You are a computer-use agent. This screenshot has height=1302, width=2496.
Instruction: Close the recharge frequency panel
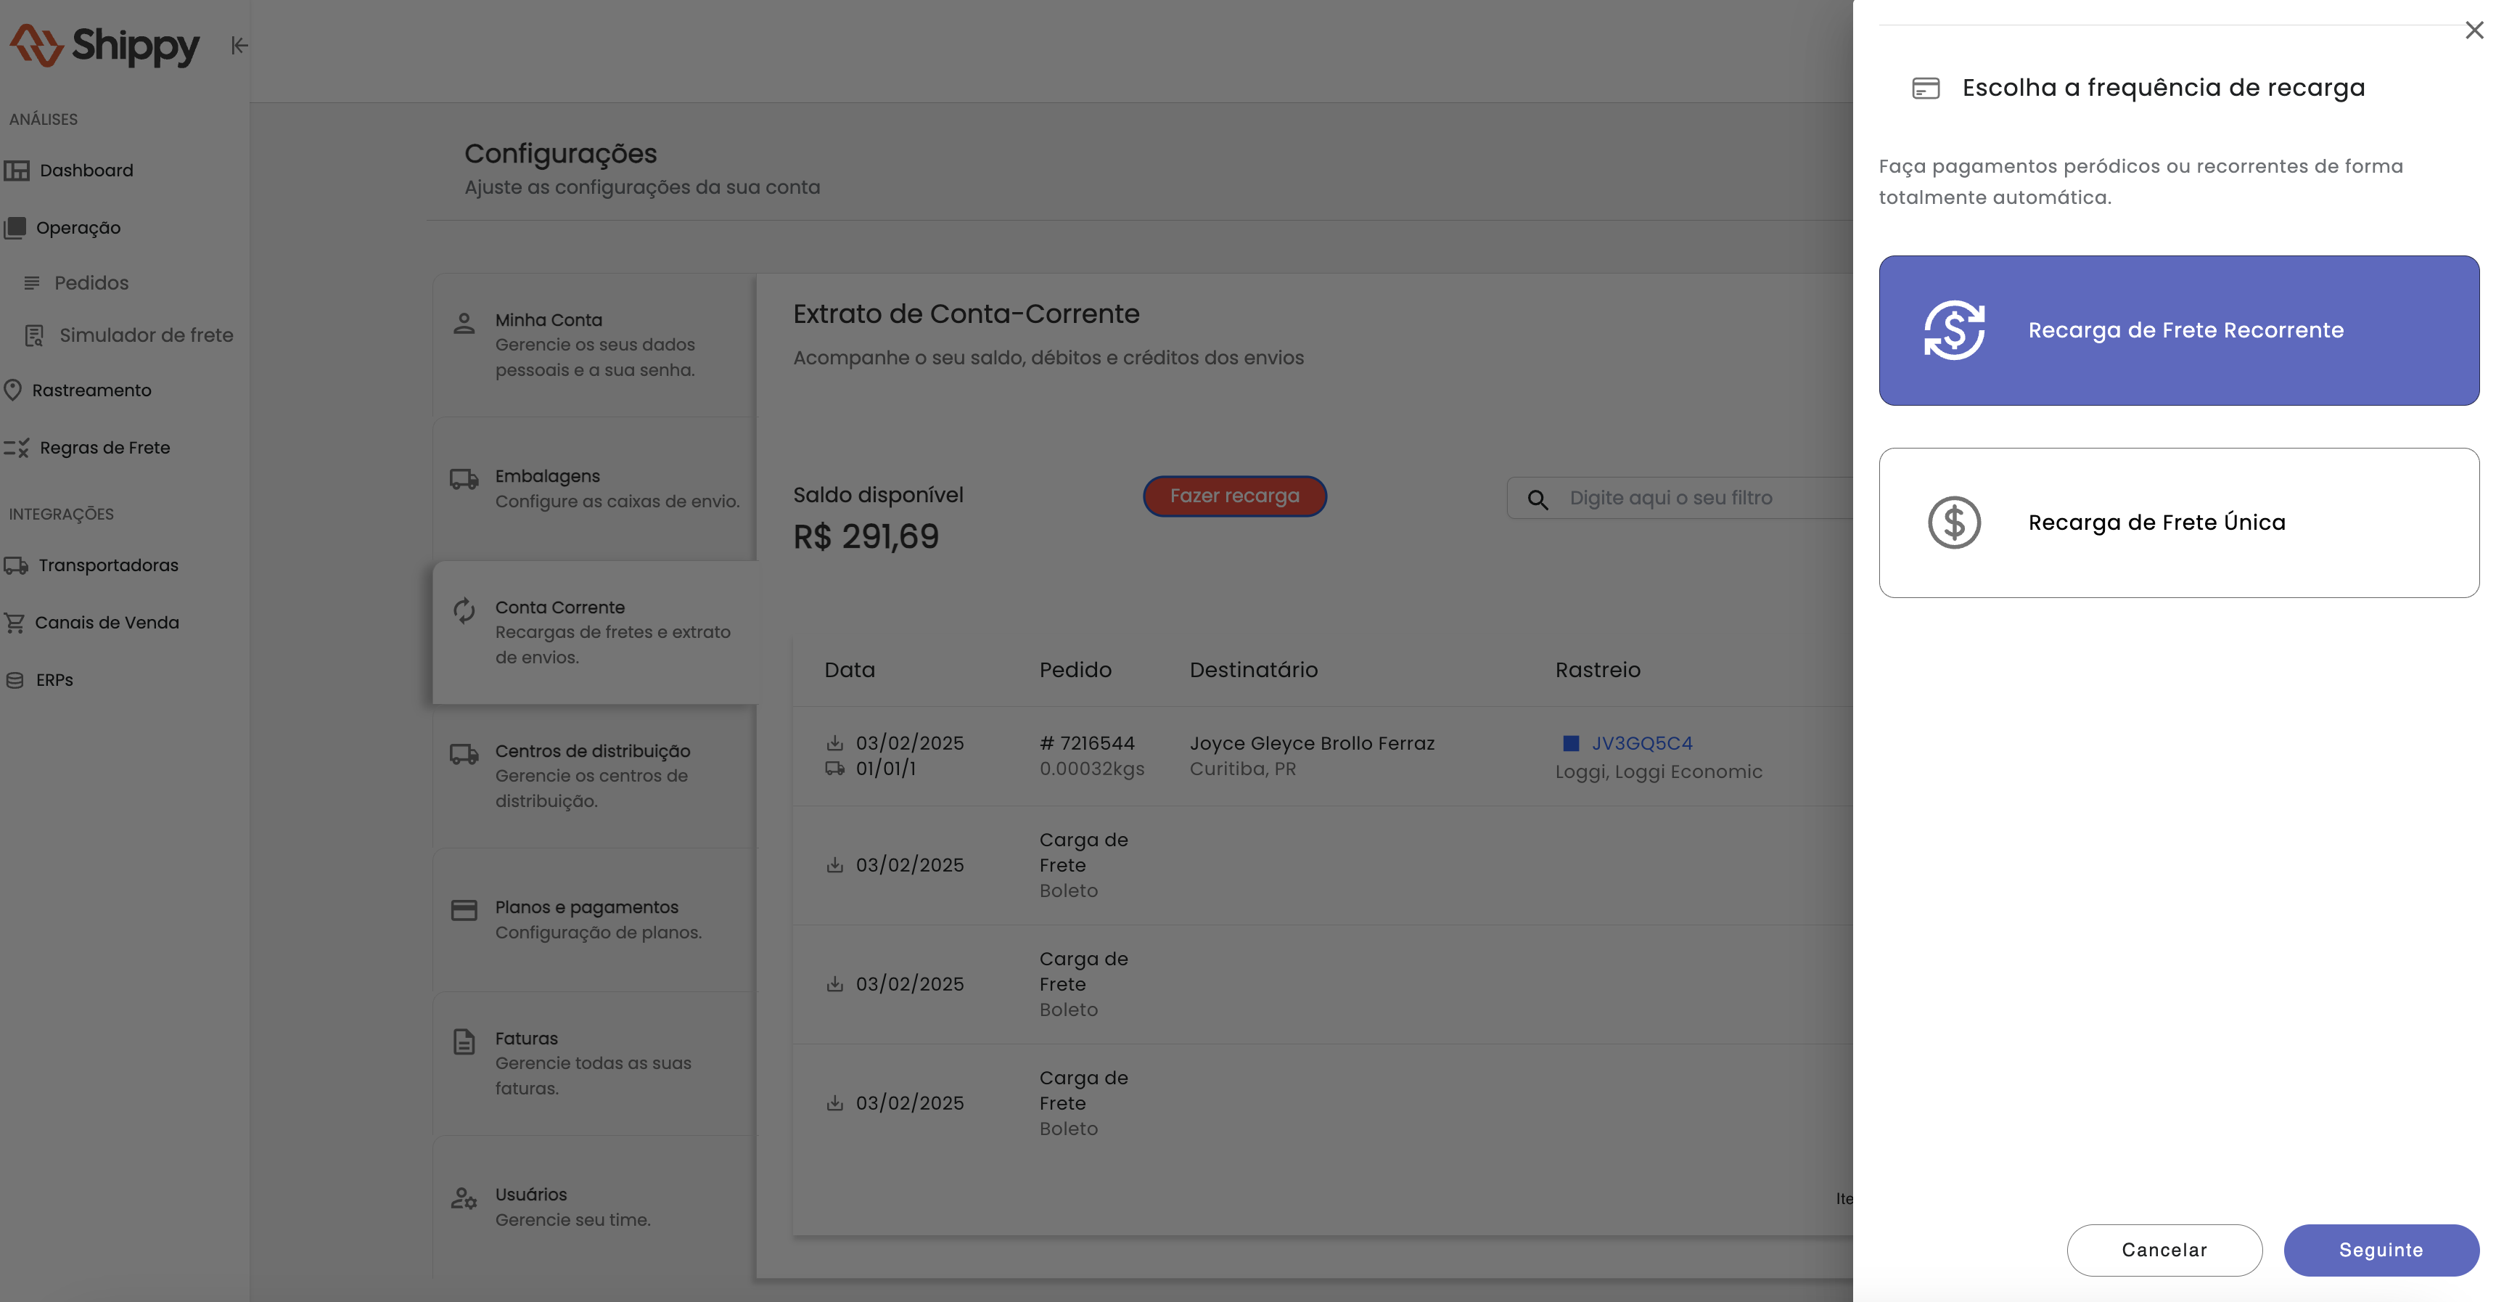tap(2474, 31)
